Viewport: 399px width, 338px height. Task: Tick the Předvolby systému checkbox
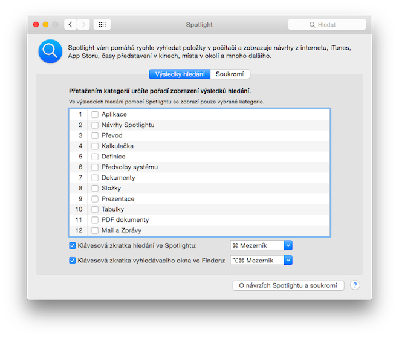coord(95,167)
